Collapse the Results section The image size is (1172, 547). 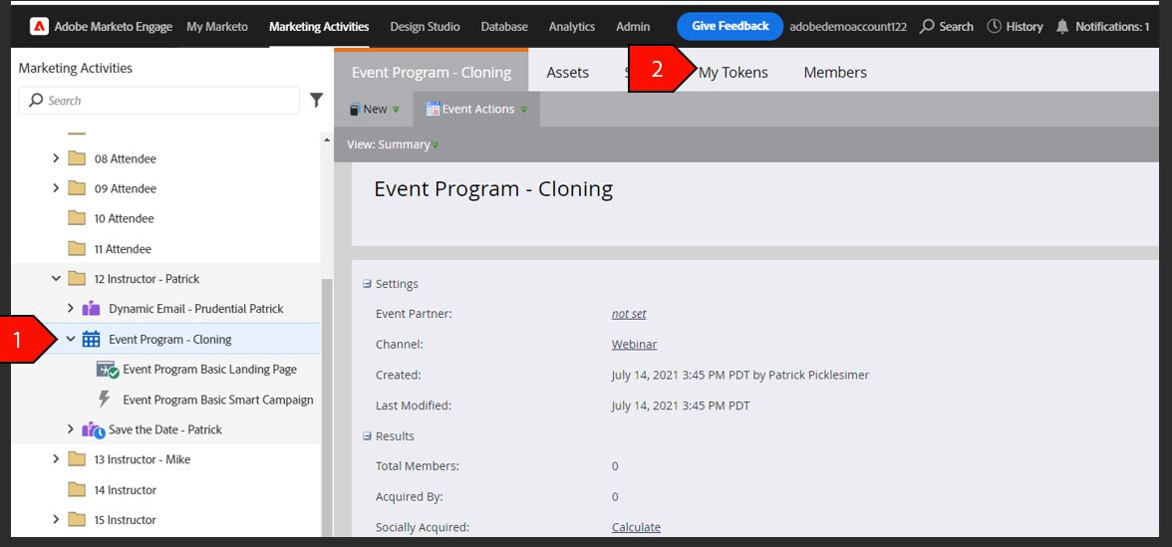[x=367, y=435]
